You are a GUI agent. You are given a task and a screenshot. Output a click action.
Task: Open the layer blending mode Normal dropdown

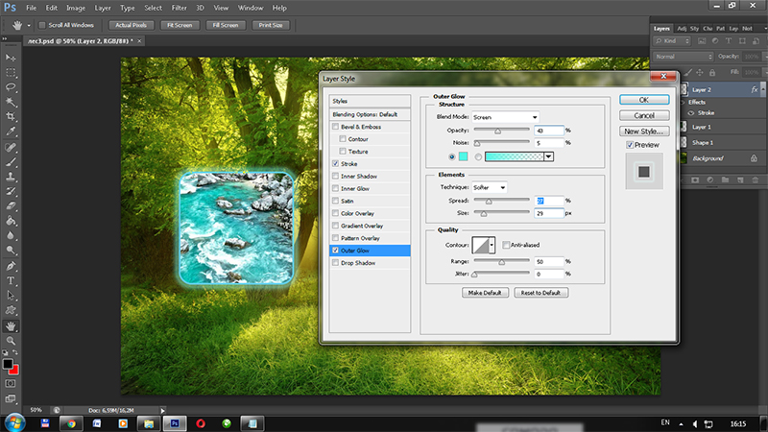point(684,57)
